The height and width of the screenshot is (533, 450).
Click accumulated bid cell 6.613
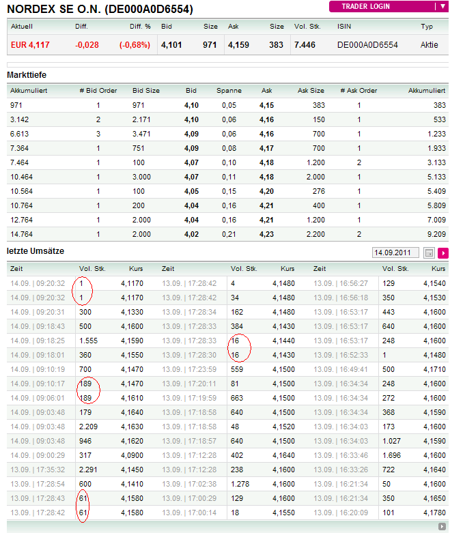(19, 134)
